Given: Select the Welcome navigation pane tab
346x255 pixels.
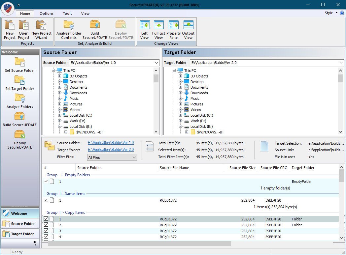Looking at the screenshot, I should pos(20,213).
